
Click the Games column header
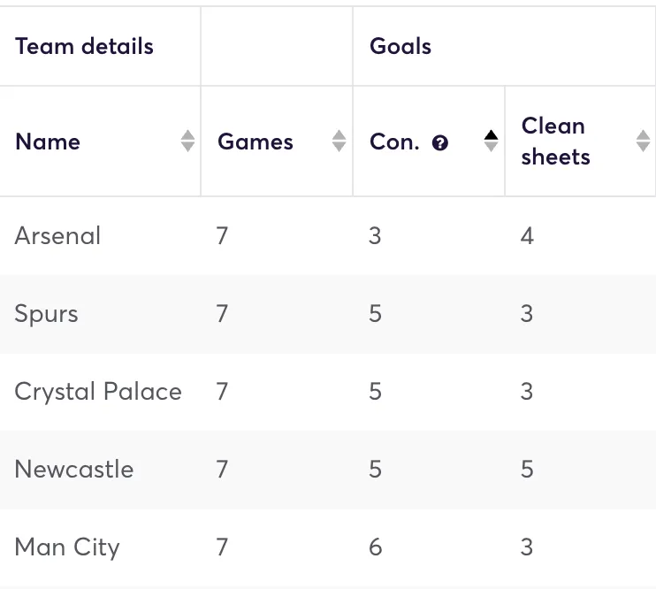pyautogui.click(x=256, y=142)
